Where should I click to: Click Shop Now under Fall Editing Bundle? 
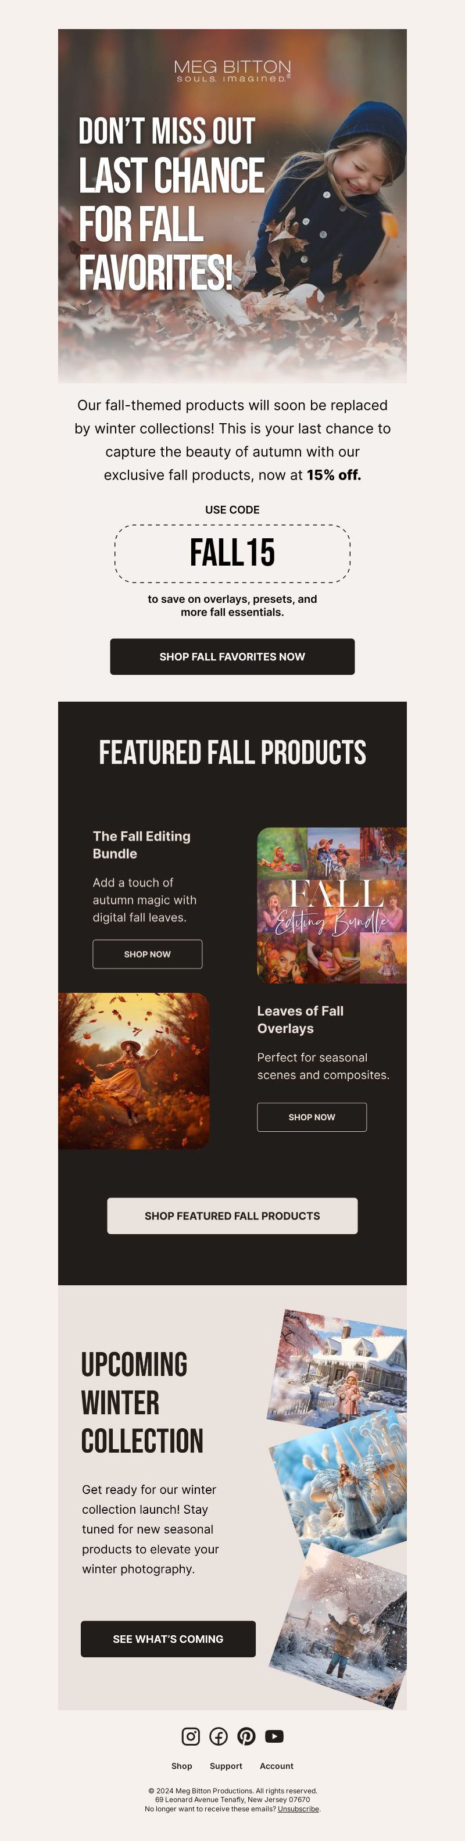[147, 954]
